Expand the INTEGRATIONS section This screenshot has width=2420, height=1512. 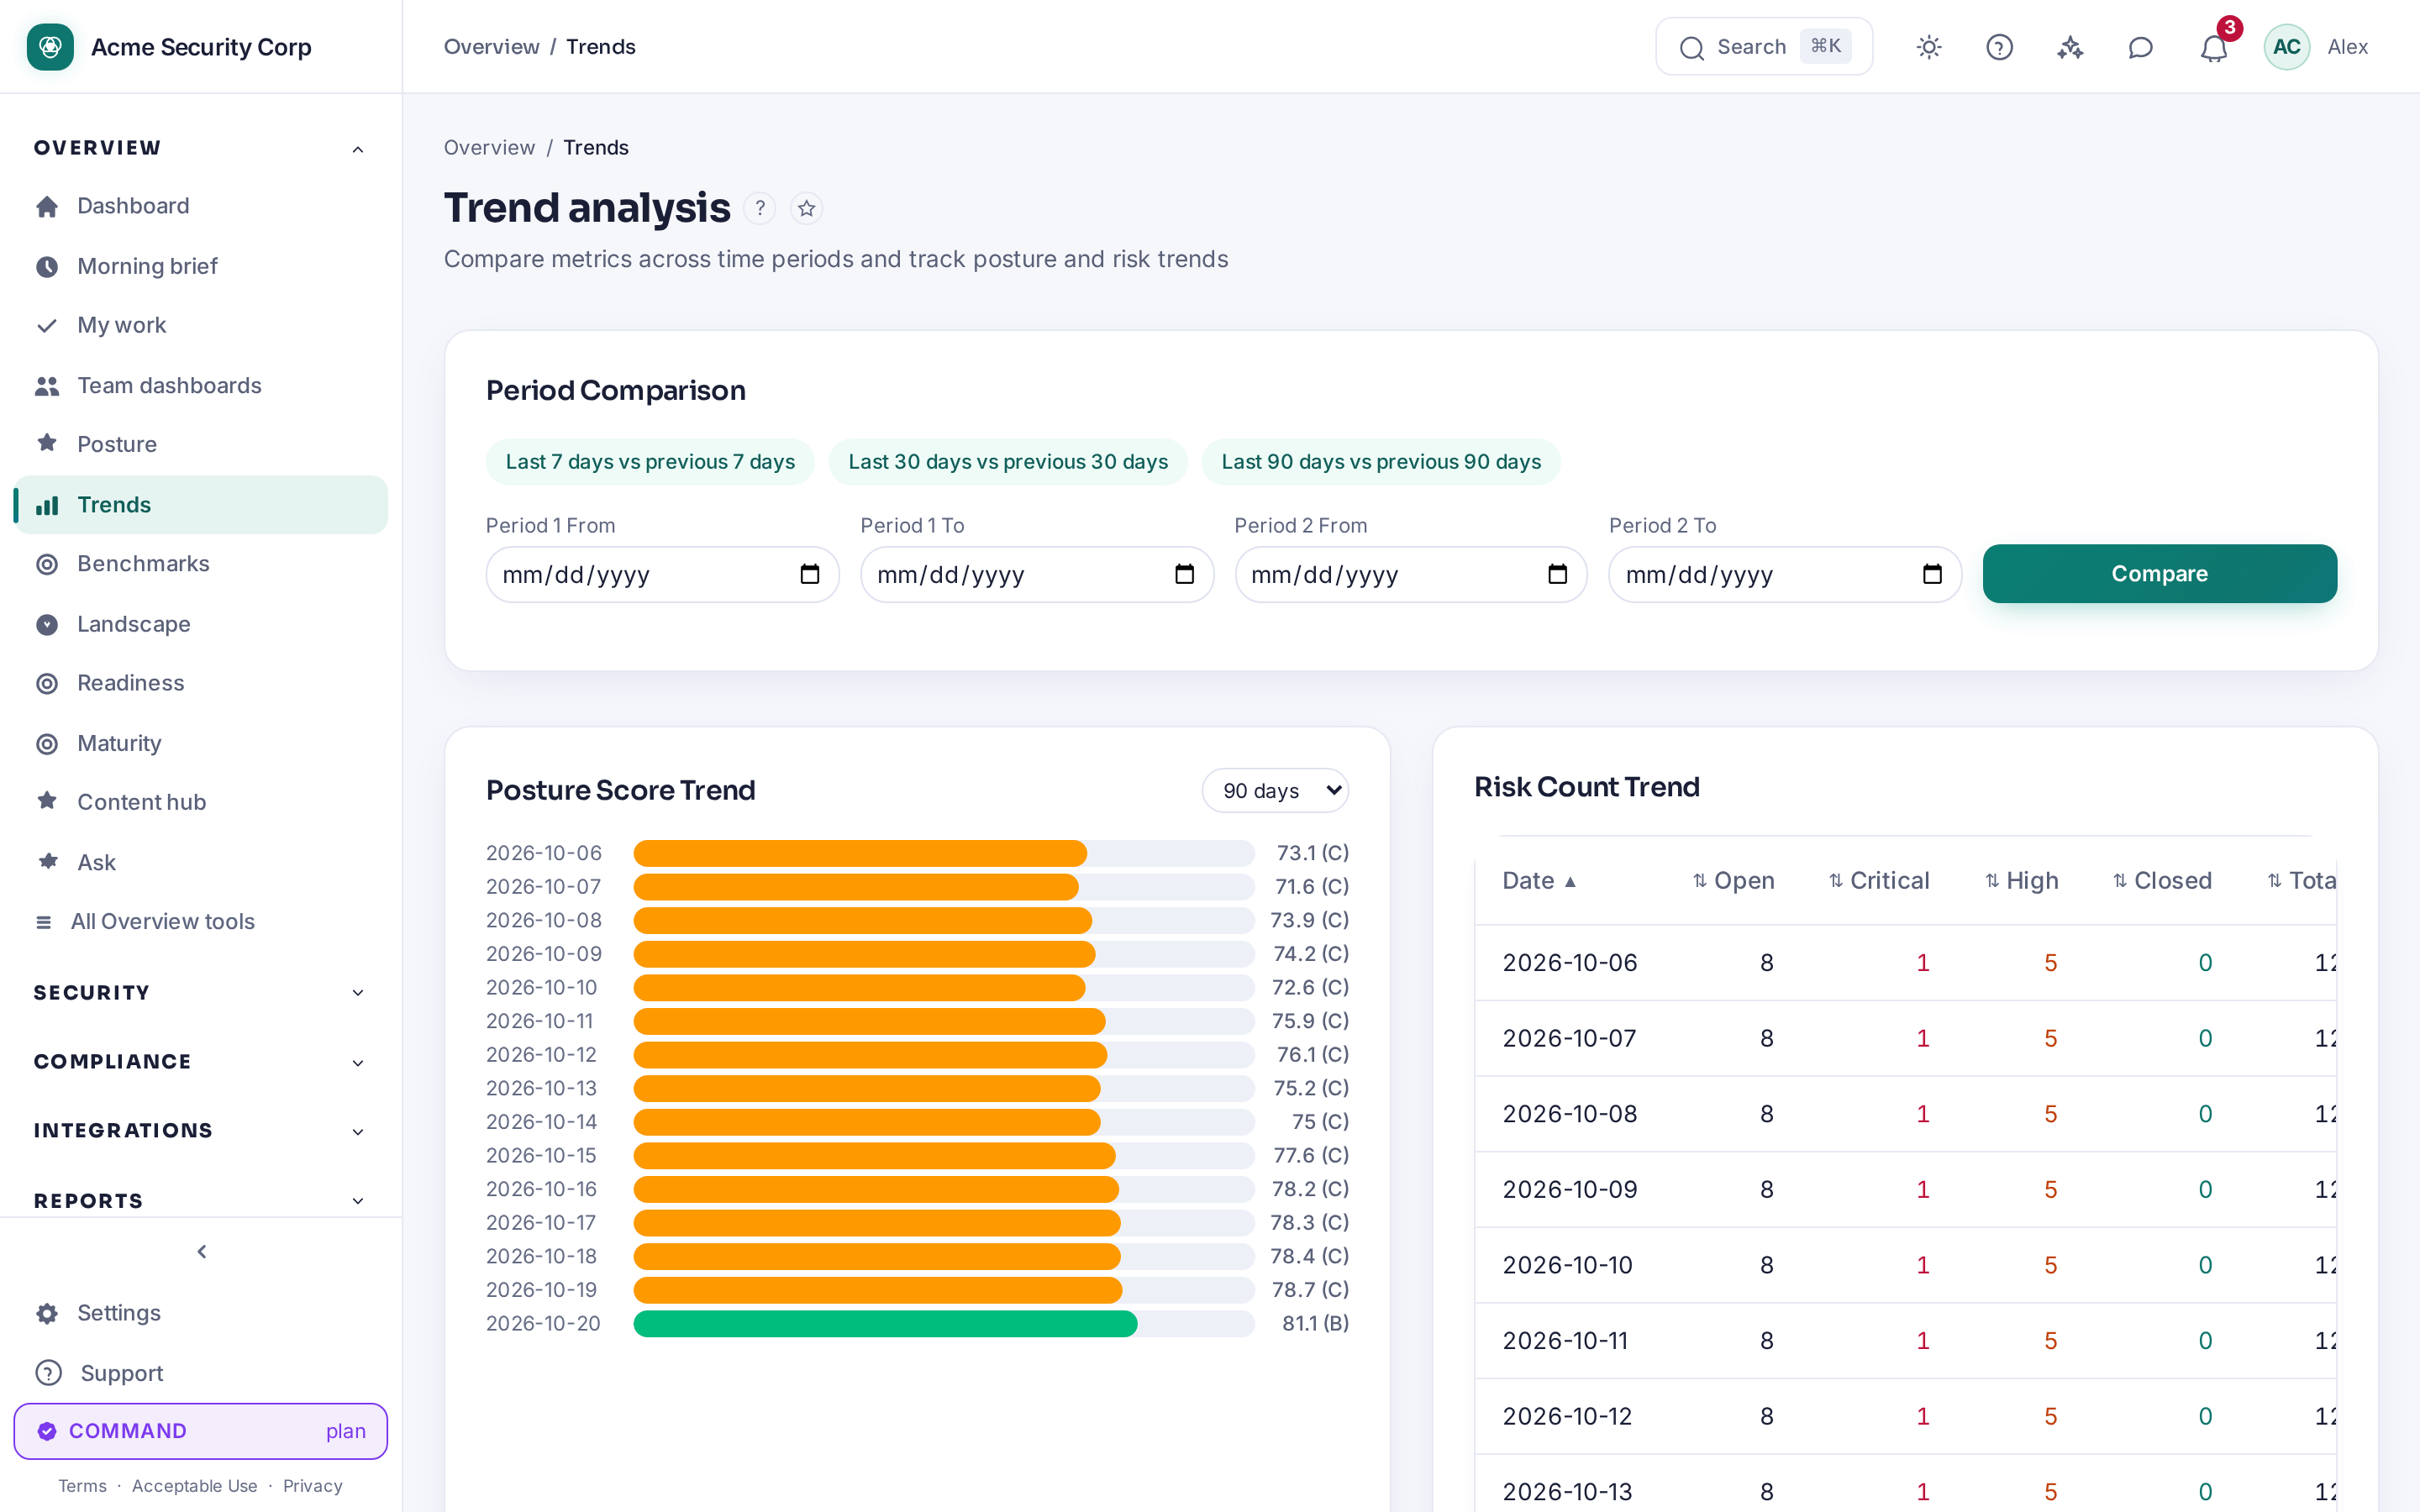[x=200, y=1131]
